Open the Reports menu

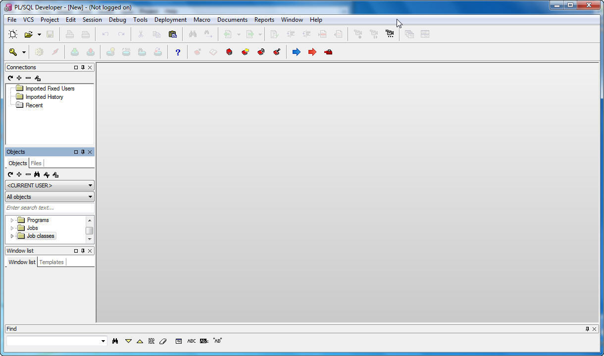264,20
